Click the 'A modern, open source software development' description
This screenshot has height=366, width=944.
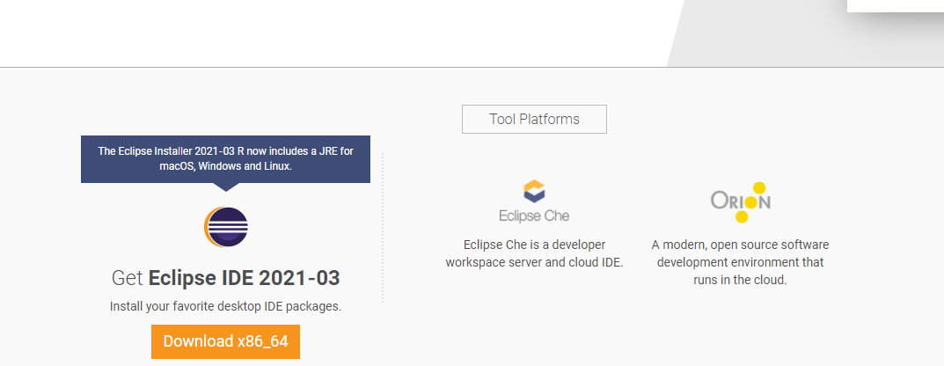click(x=741, y=262)
